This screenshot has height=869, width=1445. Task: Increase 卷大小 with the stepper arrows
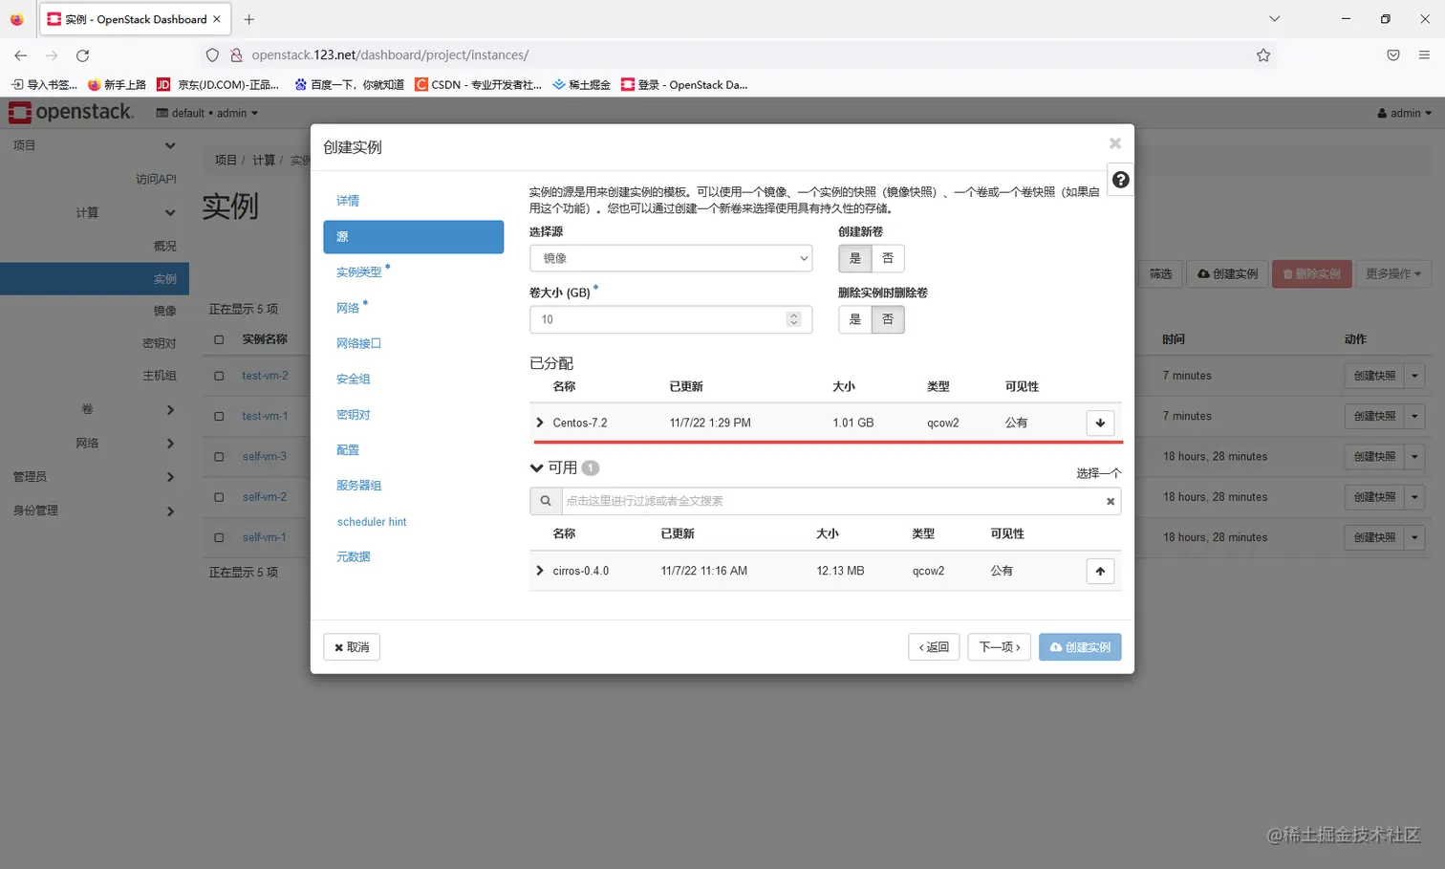tap(793, 315)
